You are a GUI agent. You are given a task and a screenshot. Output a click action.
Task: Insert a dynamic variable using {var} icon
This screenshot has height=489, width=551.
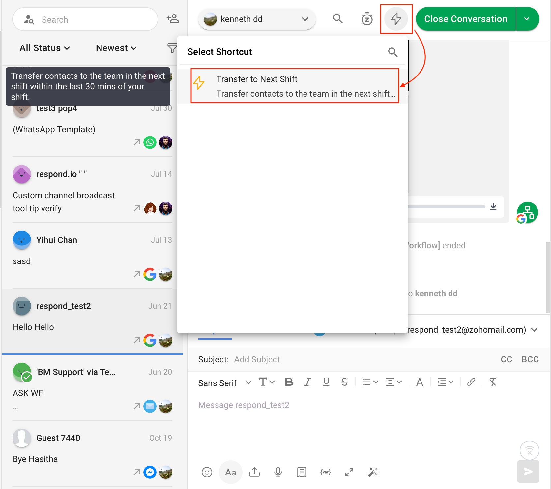325,472
